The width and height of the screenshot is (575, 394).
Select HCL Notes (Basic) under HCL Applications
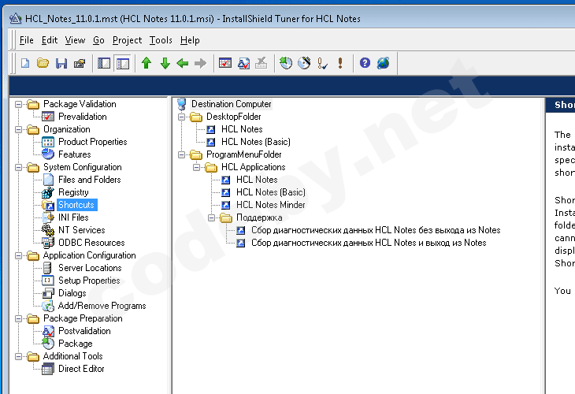(271, 192)
